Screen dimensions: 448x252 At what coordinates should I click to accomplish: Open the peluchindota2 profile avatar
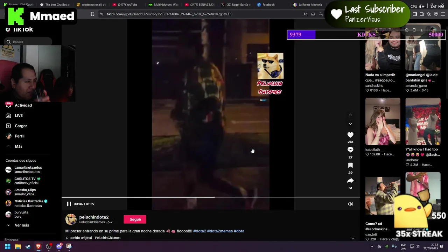(x=71, y=219)
